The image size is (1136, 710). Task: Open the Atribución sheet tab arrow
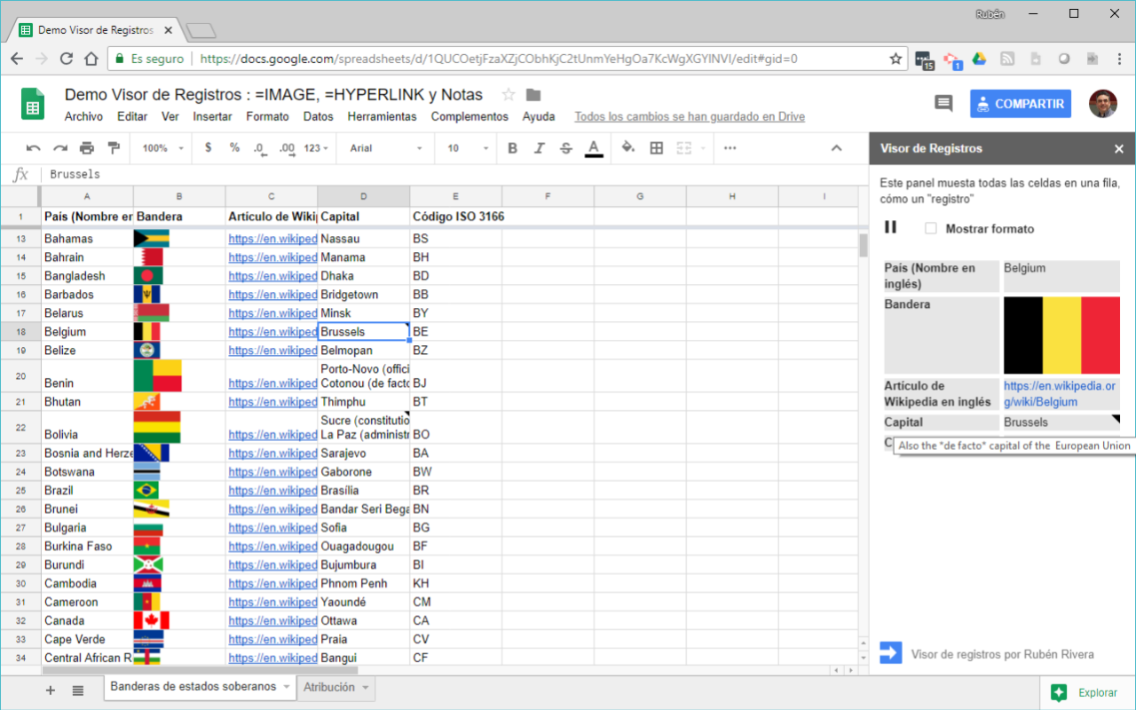(x=364, y=687)
